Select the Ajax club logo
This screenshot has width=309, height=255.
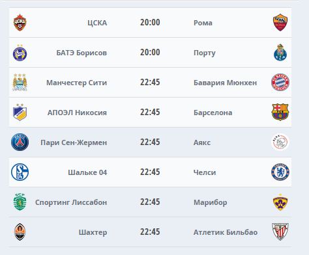coord(280,142)
